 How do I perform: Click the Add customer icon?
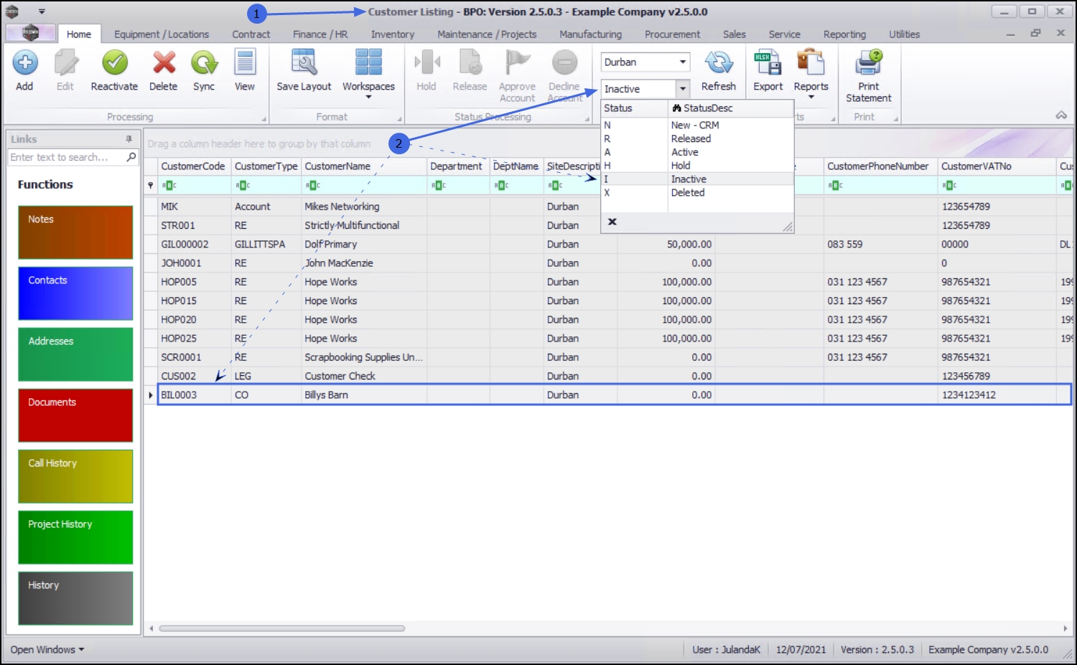24,63
